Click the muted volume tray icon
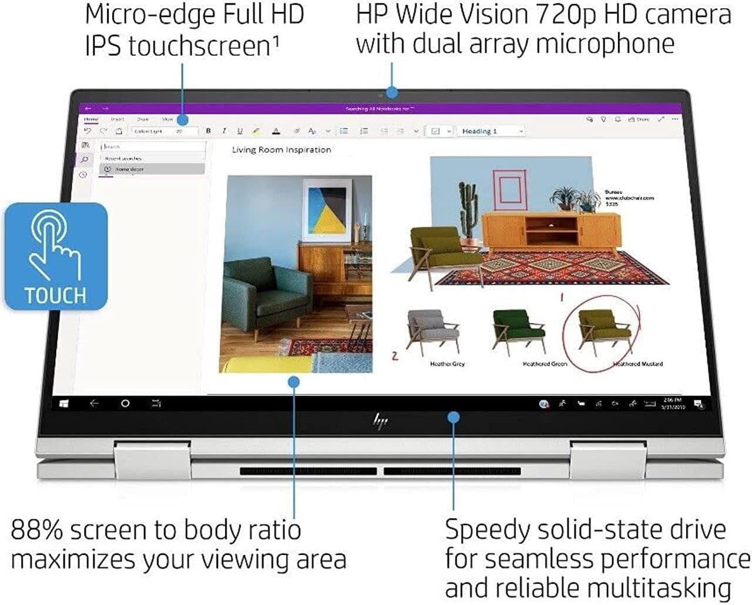The height and width of the screenshot is (605, 752). pos(615,404)
